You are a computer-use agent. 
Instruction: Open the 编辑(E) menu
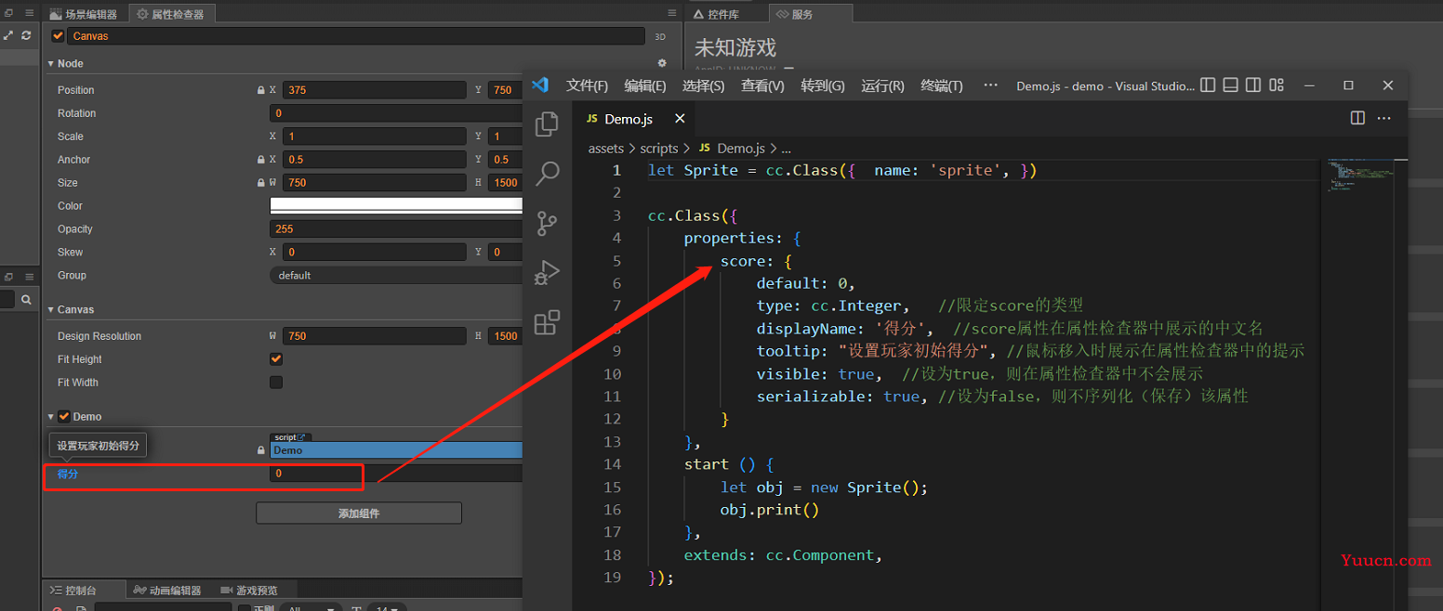pos(645,85)
